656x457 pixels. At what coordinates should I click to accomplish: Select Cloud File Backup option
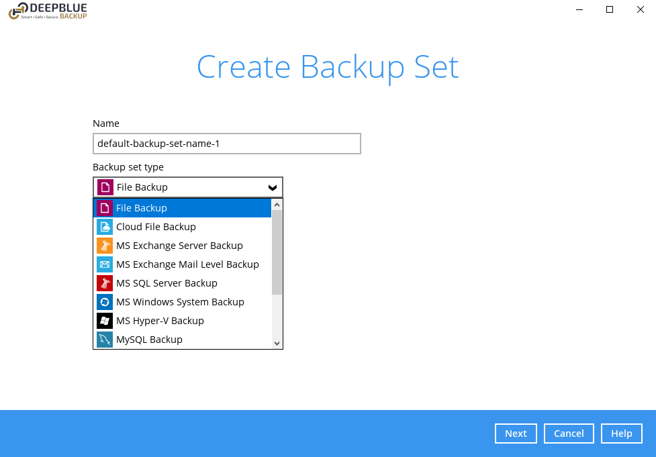[156, 227]
